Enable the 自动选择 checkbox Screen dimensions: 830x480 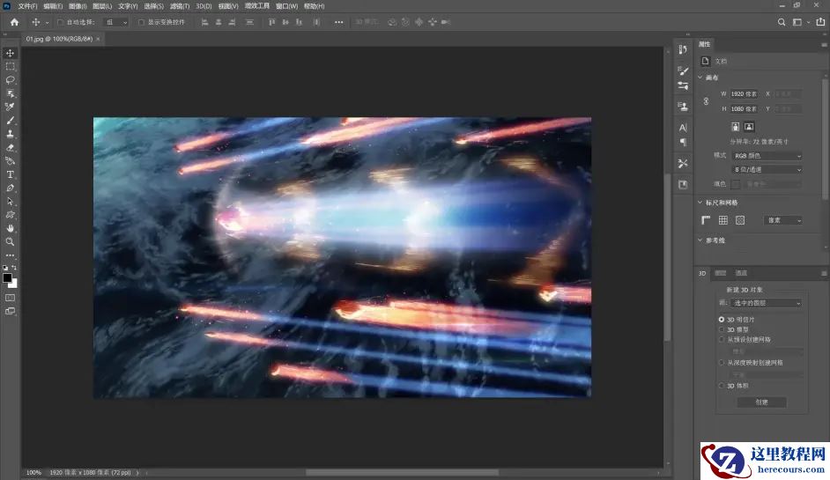pyautogui.click(x=60, y=22)
